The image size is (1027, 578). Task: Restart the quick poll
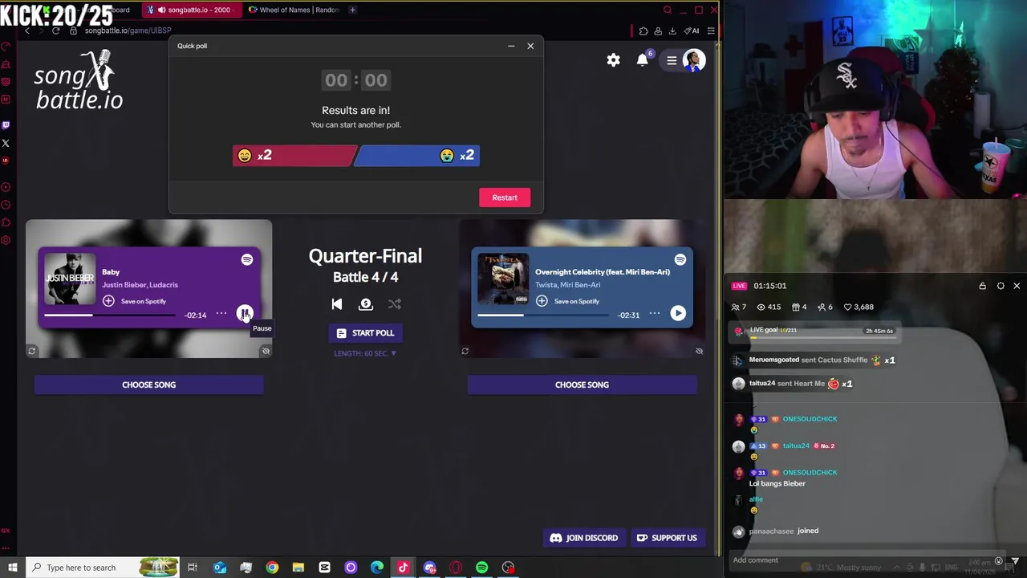click(505, 197)
